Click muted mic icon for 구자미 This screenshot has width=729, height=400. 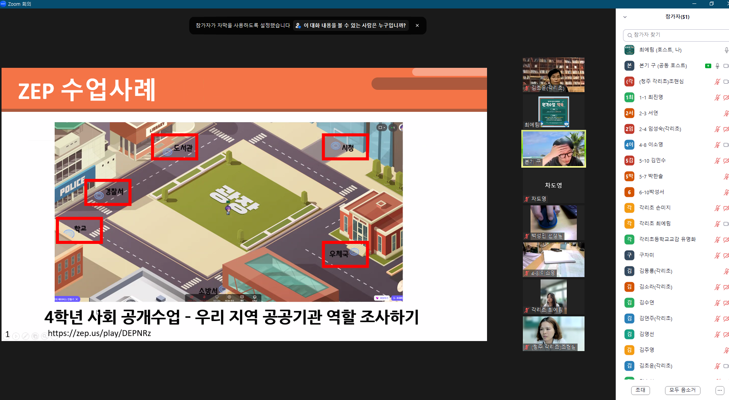pos(717,255)
